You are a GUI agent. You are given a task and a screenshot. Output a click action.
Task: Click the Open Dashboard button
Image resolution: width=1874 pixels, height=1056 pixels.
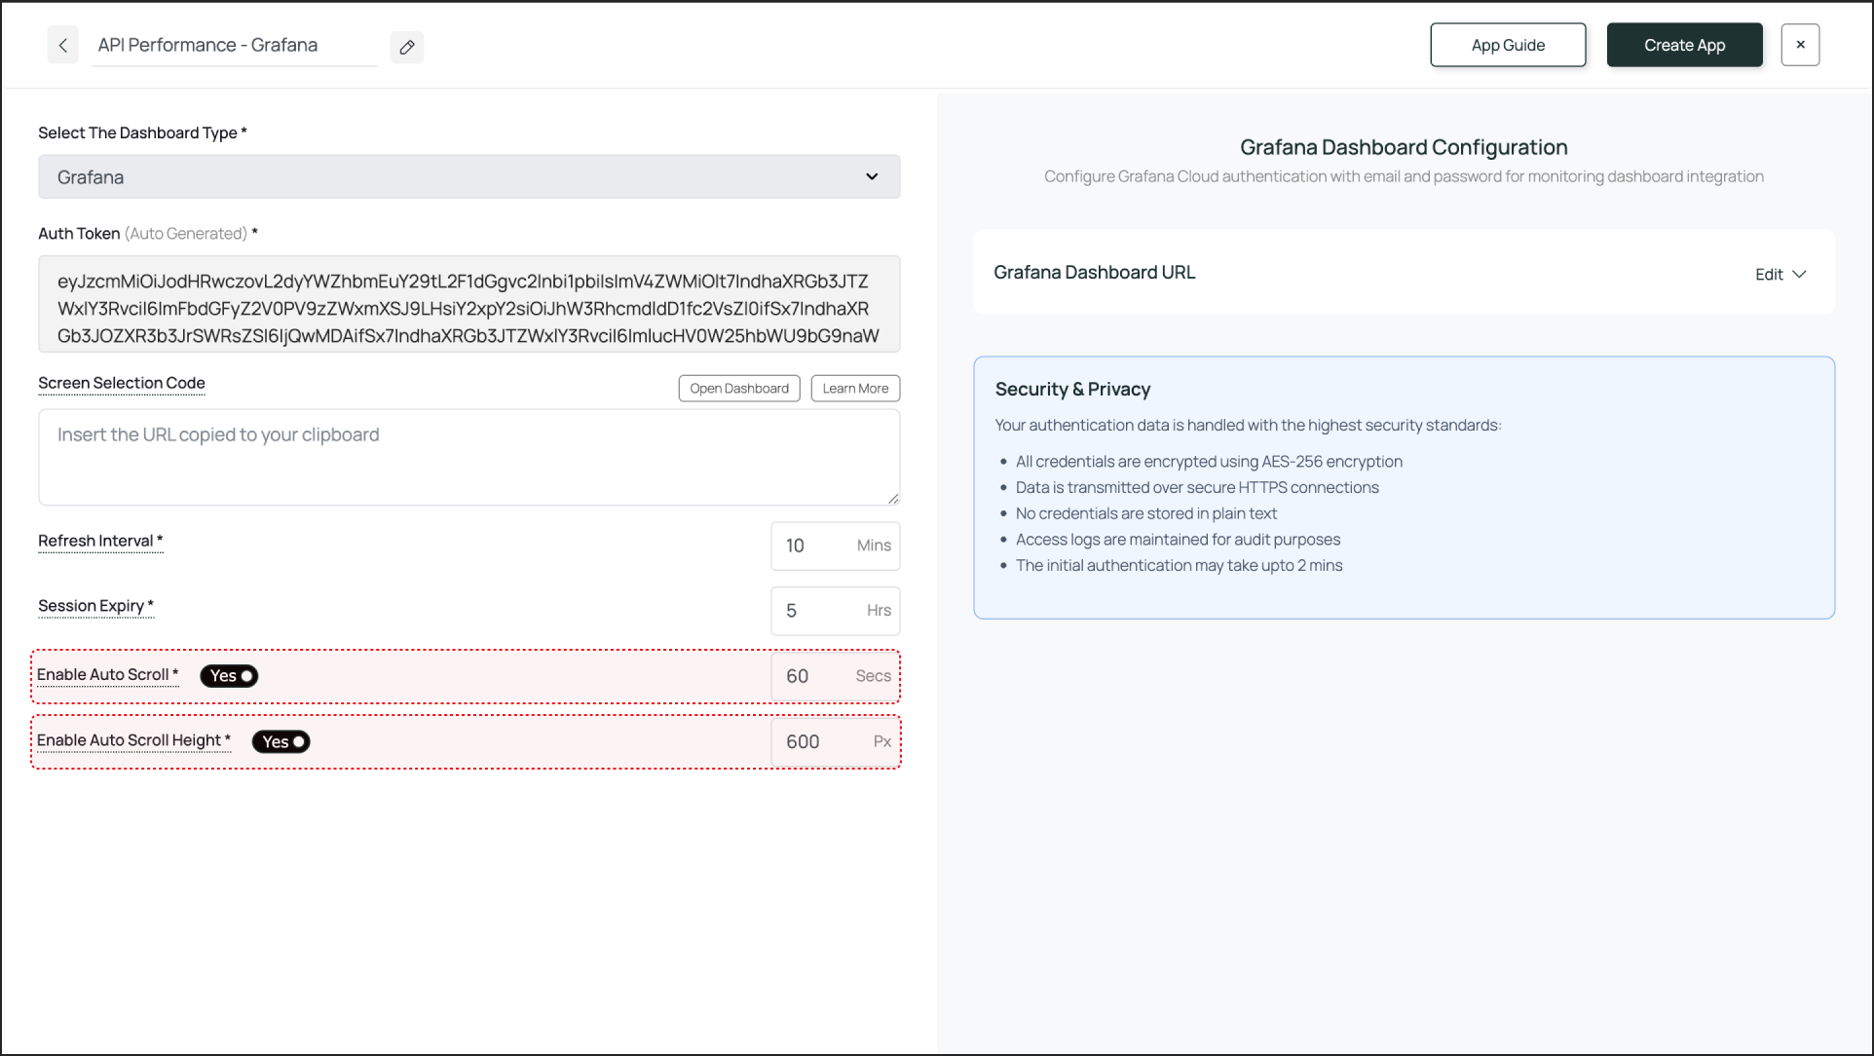click(x=739, y=389)
